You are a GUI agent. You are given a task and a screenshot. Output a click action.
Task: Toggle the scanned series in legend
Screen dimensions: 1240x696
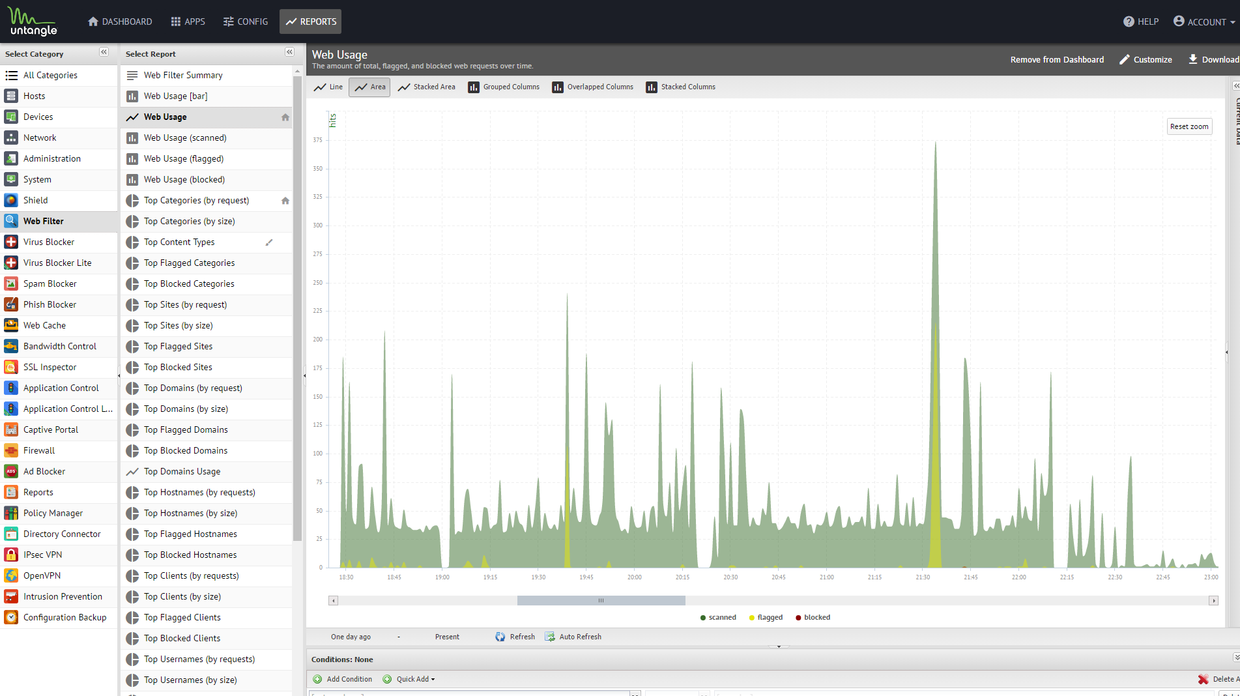coord(718,617)
